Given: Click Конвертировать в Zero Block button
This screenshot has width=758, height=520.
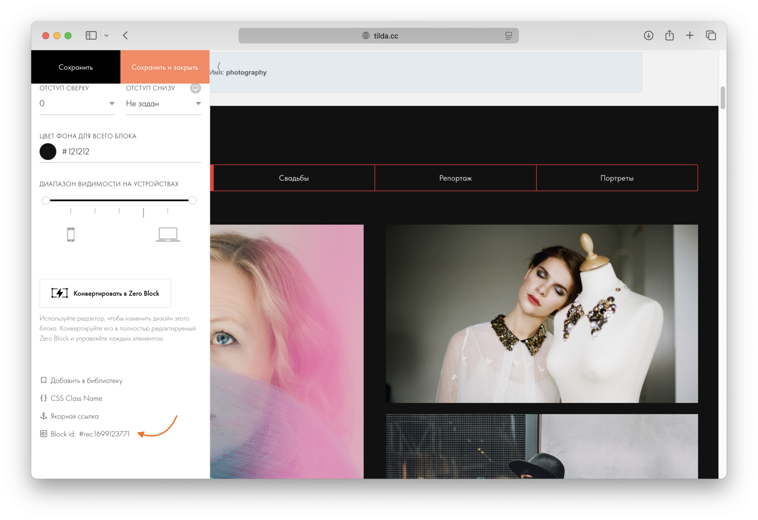Looking at the screenshot, I should (x=105, y=293).
